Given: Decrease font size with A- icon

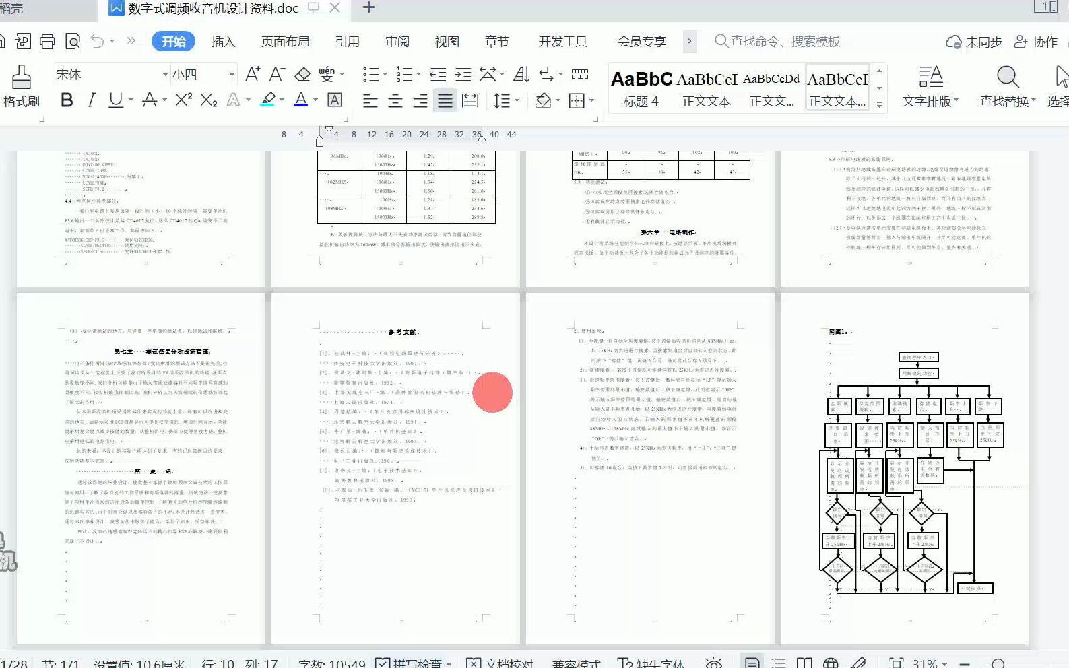Looking at the screenshot, I should [x=277, y=74].
